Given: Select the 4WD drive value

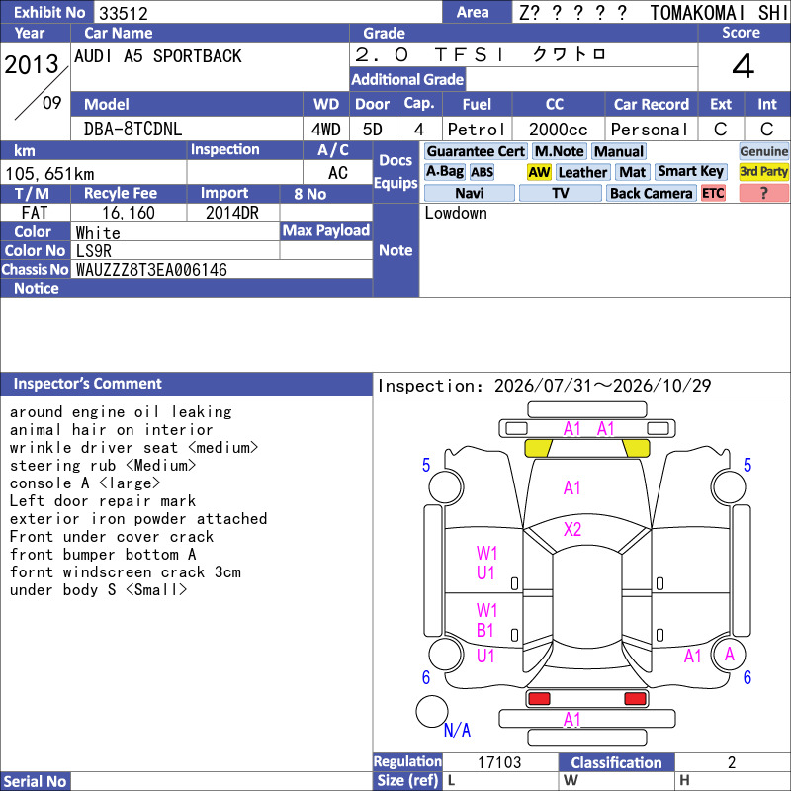Looking at the screenshot, I should click(325, 130).
